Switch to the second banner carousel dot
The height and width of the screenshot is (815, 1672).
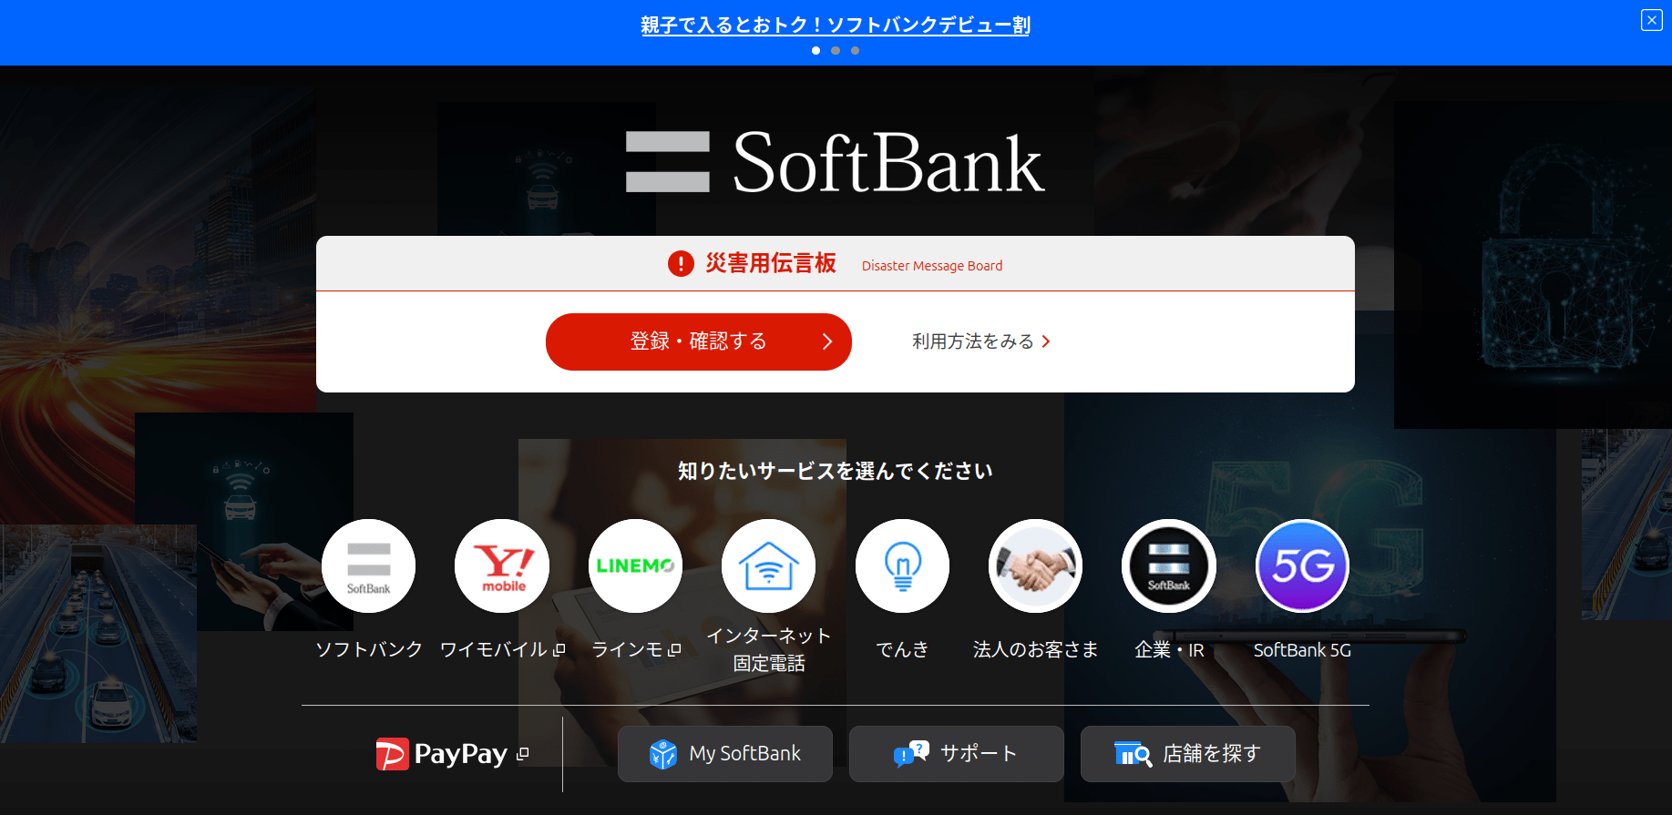click(836, 51)
